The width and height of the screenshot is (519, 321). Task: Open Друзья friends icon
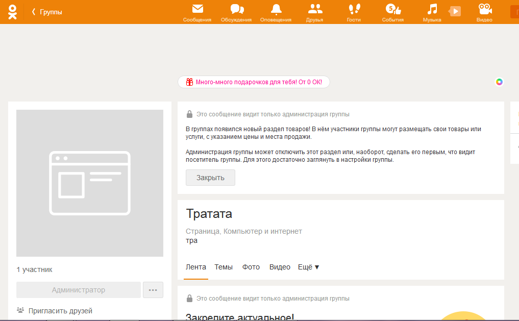pyautogui.click(x=315, y=9)
